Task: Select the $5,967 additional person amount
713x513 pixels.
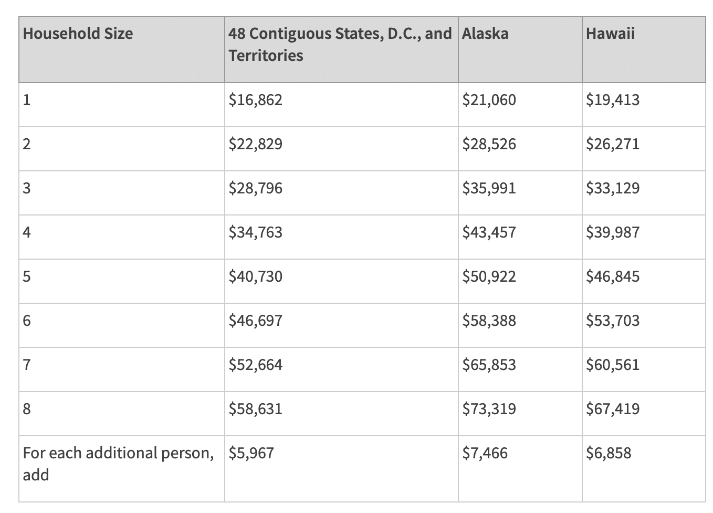Action: 251,453
